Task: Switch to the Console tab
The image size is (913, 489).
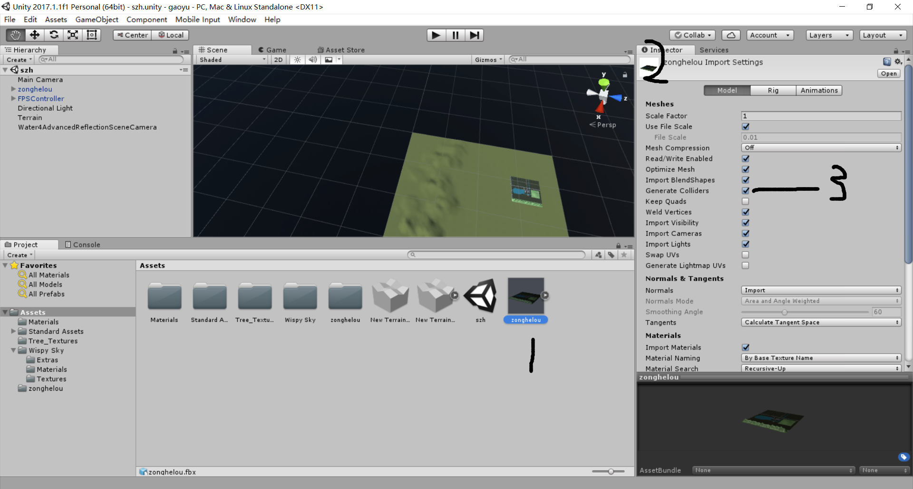Action: [82, 244]
